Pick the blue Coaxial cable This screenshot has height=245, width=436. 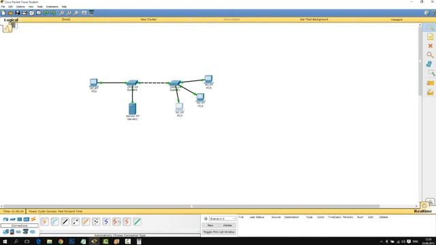pos(106,222)
